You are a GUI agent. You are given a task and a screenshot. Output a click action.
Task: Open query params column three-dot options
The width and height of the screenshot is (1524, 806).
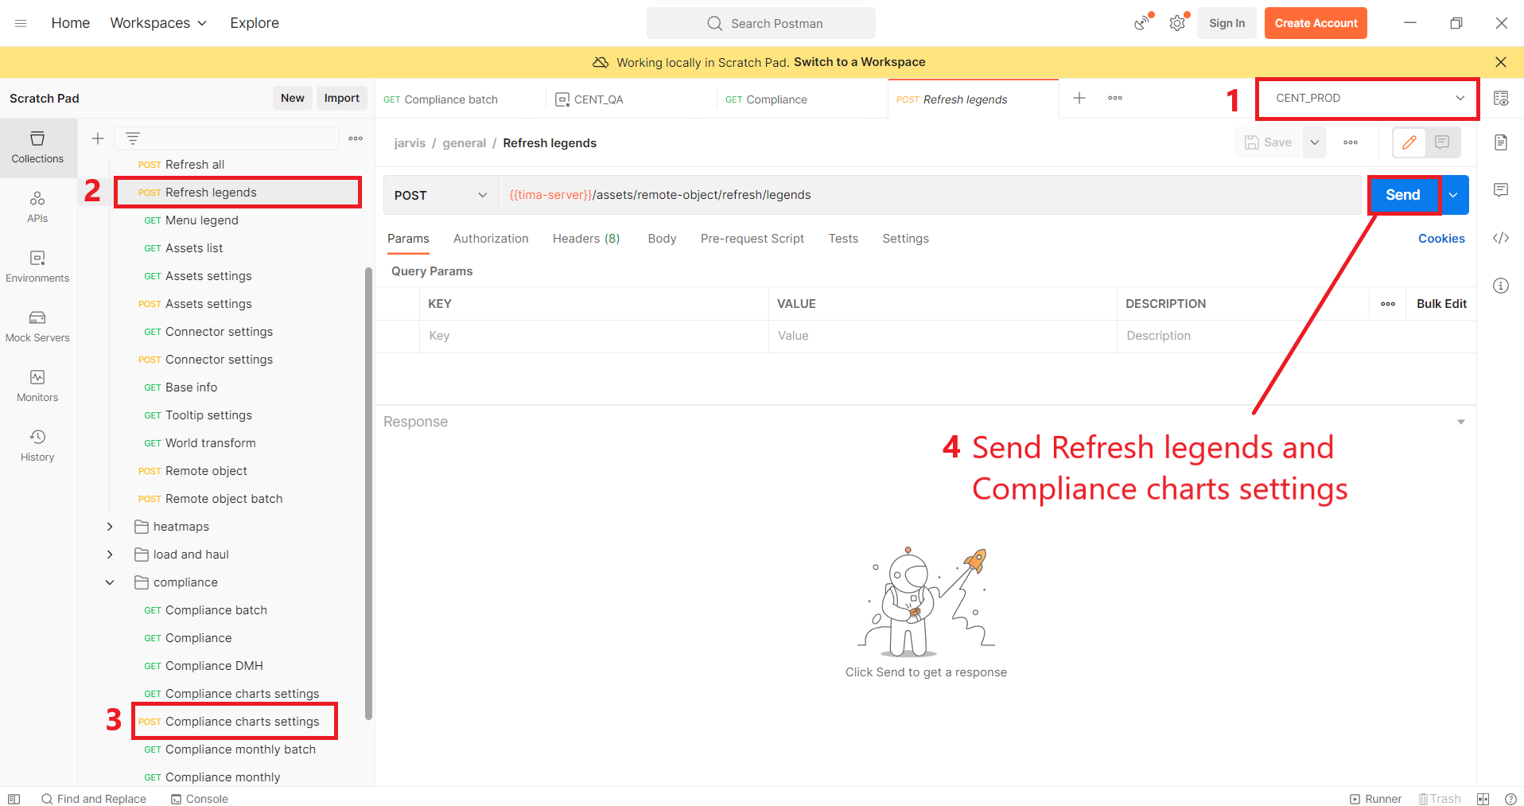(x=1388, y=304)
